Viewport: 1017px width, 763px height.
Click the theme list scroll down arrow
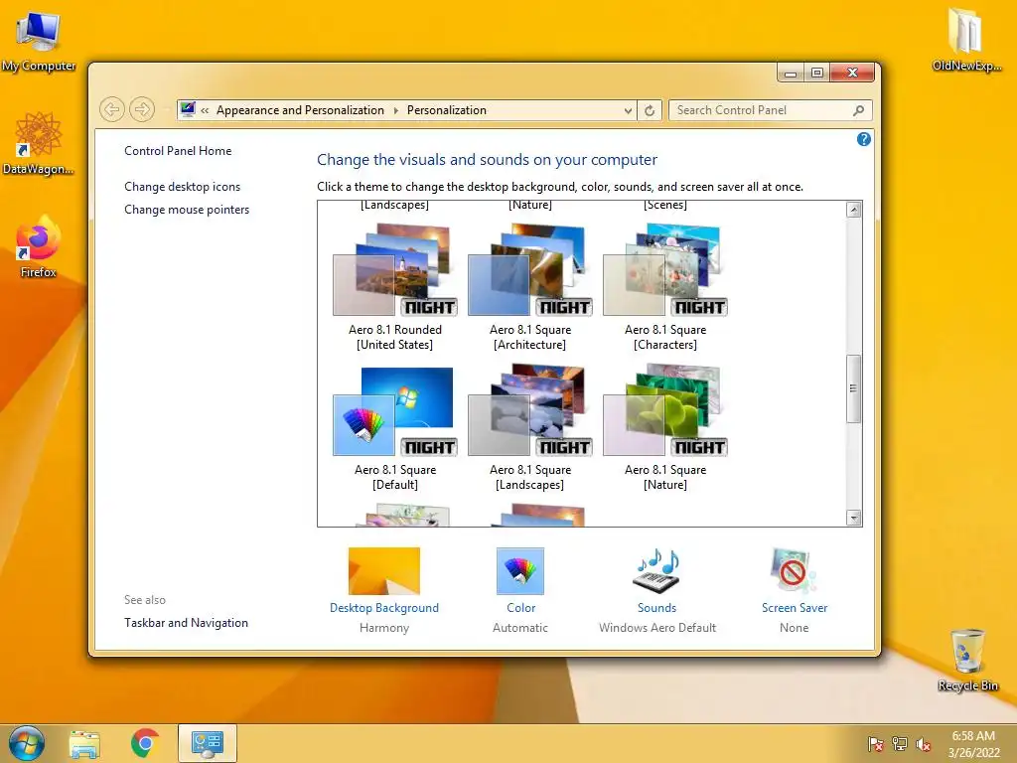click(853, 518)
